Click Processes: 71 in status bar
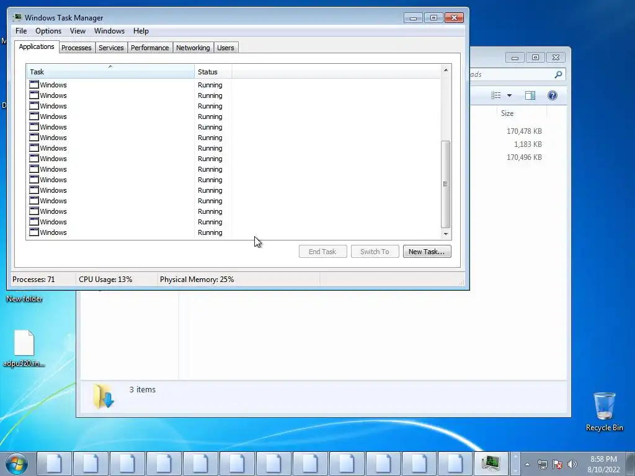 tap(33, 280)
